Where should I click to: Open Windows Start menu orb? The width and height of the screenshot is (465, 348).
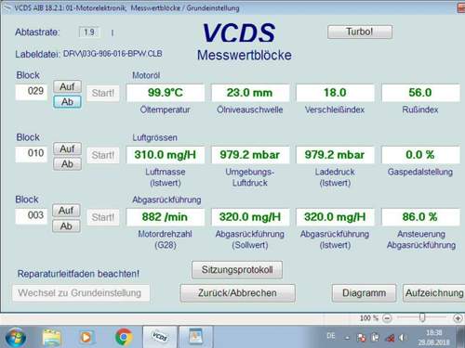(x=15, y=337)
